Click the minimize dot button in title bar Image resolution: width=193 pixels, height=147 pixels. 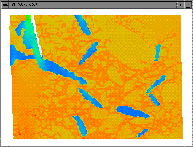coord(180,5)
